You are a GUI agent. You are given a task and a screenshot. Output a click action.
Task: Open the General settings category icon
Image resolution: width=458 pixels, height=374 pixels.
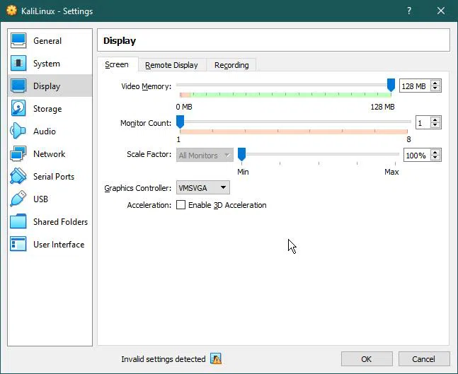point(18,40)
